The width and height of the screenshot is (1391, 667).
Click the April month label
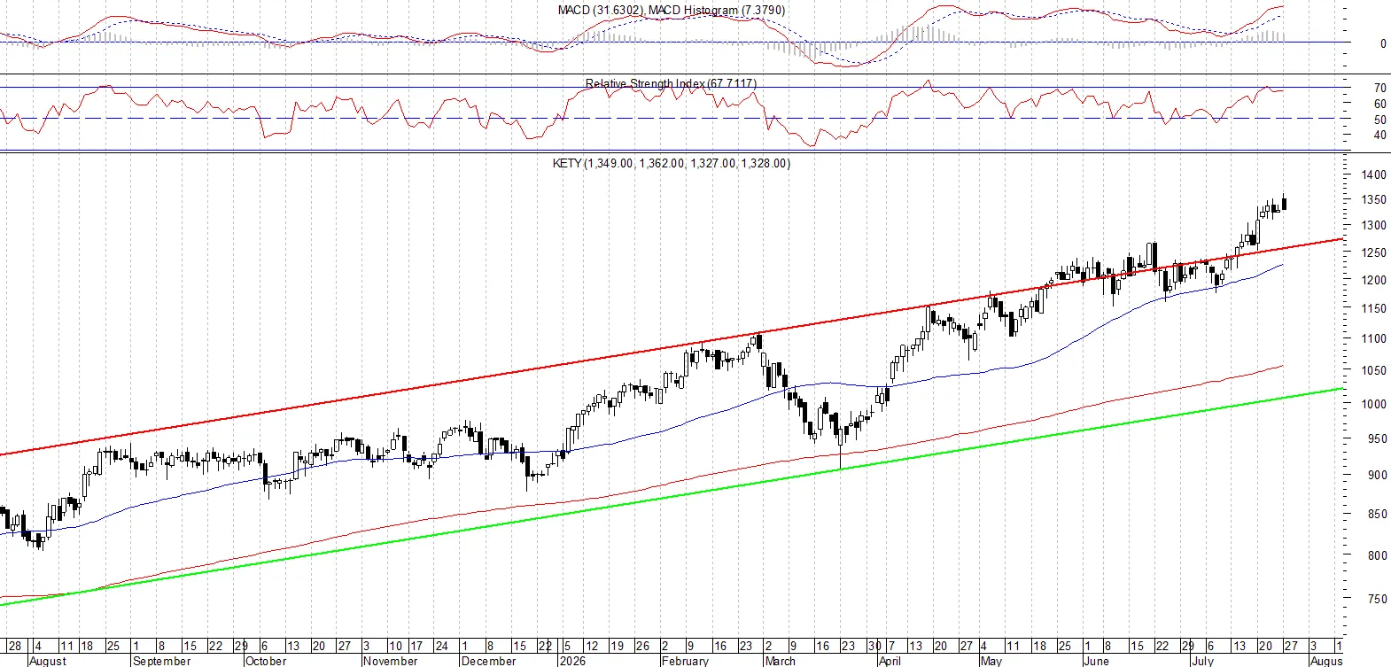click(890, 661)
